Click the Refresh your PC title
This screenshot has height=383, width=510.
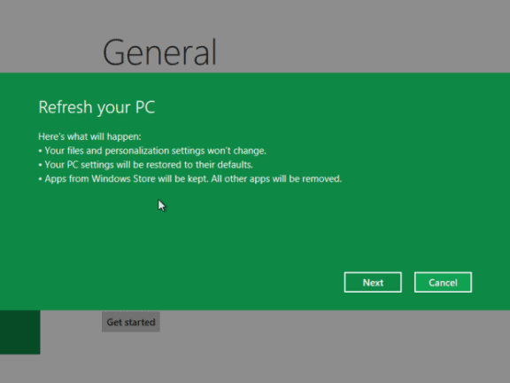click(x=97, y=107)
